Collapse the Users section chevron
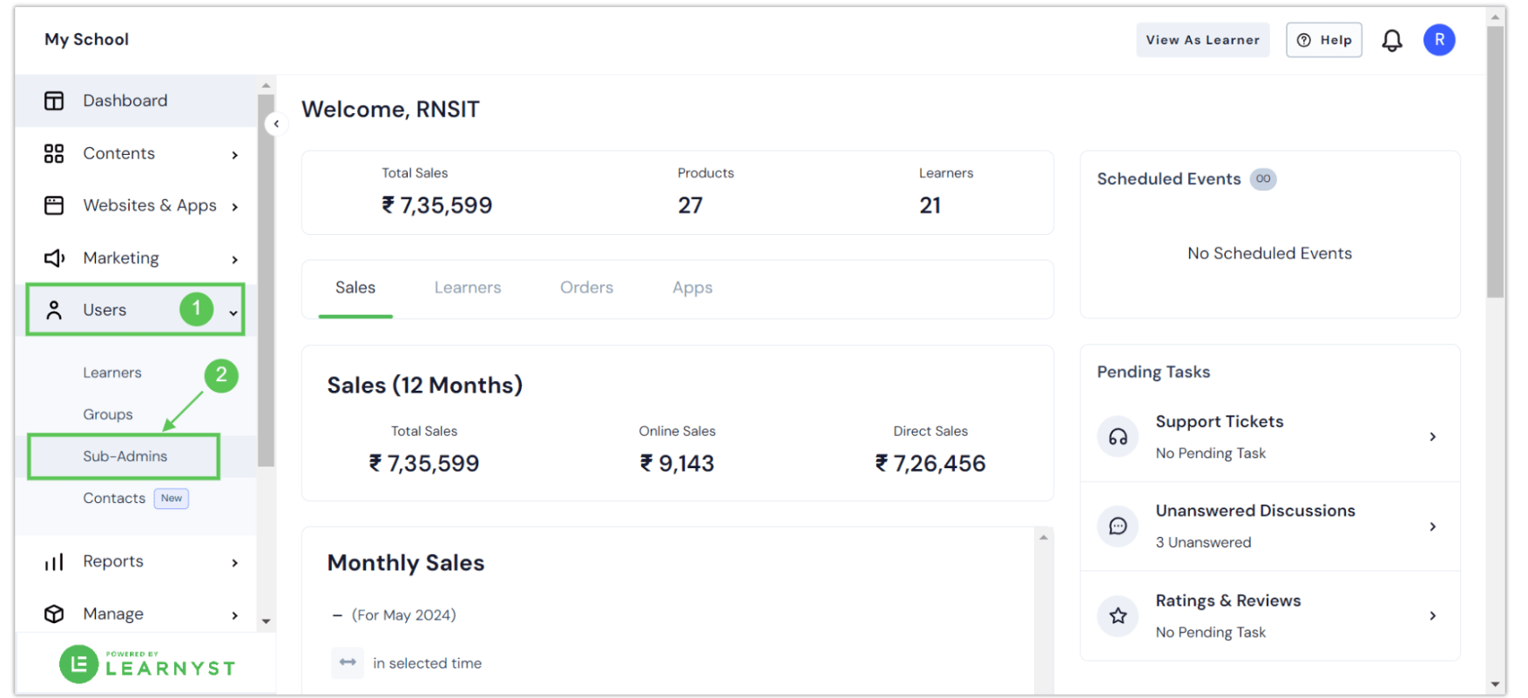Image resolution: width=1528 pixels, height=698 pixels. 233,312
